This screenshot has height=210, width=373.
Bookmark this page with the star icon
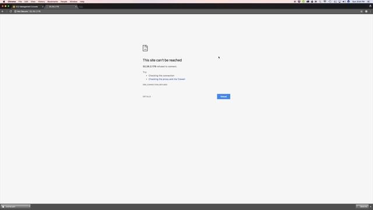[x=361, y=12]
